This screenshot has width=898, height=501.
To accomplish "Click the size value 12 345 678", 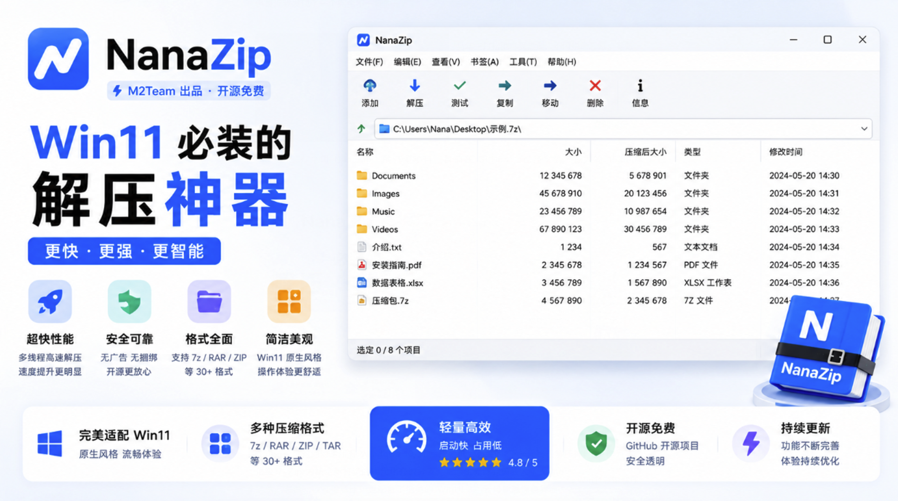I will pos(561,175).
